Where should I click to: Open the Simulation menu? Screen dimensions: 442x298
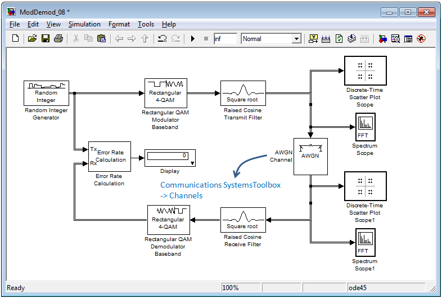pyautogui.click(x=84, y=24)
